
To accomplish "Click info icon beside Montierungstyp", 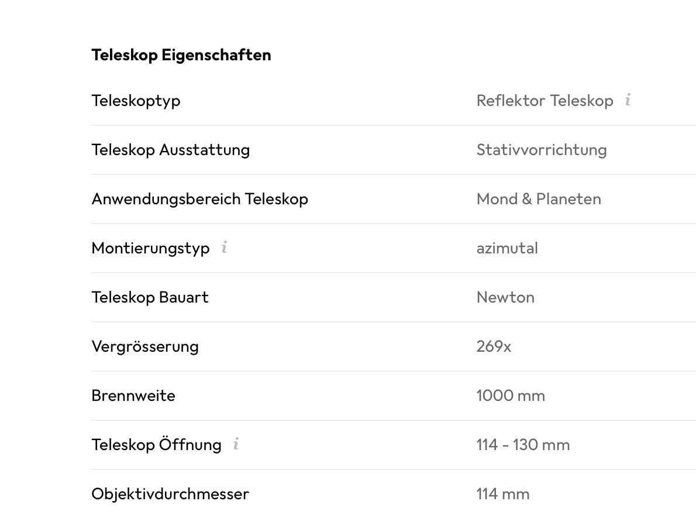I will (x=224, y=247).
